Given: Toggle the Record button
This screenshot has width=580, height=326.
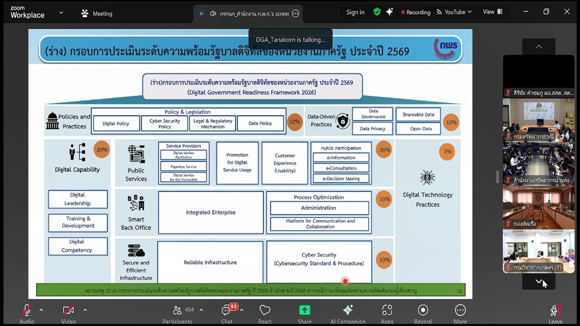Looking at the screenshot, I should [423, 313].
